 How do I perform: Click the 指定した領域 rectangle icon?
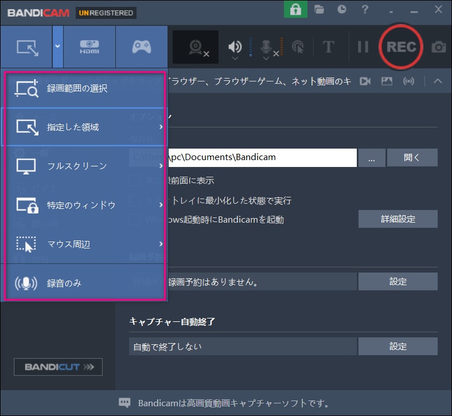coord(27,127)
